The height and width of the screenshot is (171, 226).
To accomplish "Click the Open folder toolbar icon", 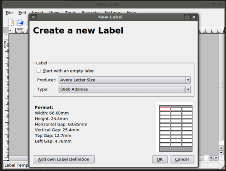I will click(x=20, y=22).
